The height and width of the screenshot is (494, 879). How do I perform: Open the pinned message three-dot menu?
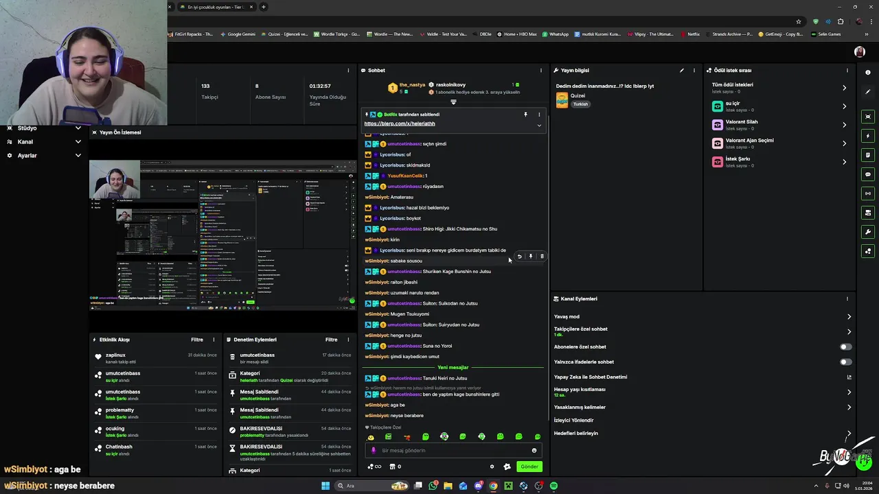click(539, 115)
